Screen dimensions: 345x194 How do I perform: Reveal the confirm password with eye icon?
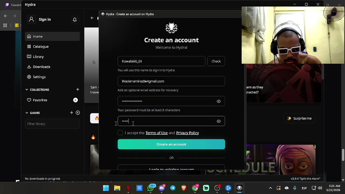(219, 121)
